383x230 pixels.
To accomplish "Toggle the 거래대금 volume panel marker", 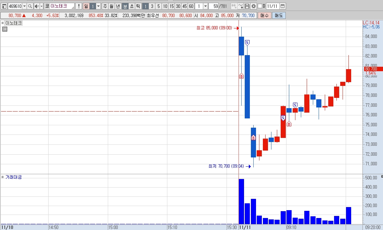I will tap(2, 177).
